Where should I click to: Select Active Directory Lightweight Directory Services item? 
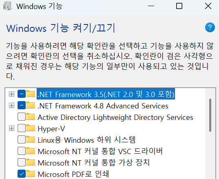click(x=115, y=117)
